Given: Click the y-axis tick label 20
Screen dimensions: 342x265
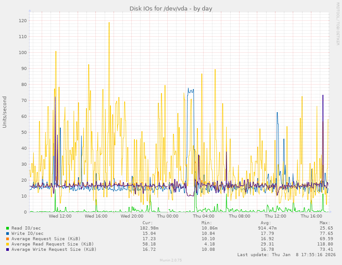Looking at the screenshot, I should [24, 180].
